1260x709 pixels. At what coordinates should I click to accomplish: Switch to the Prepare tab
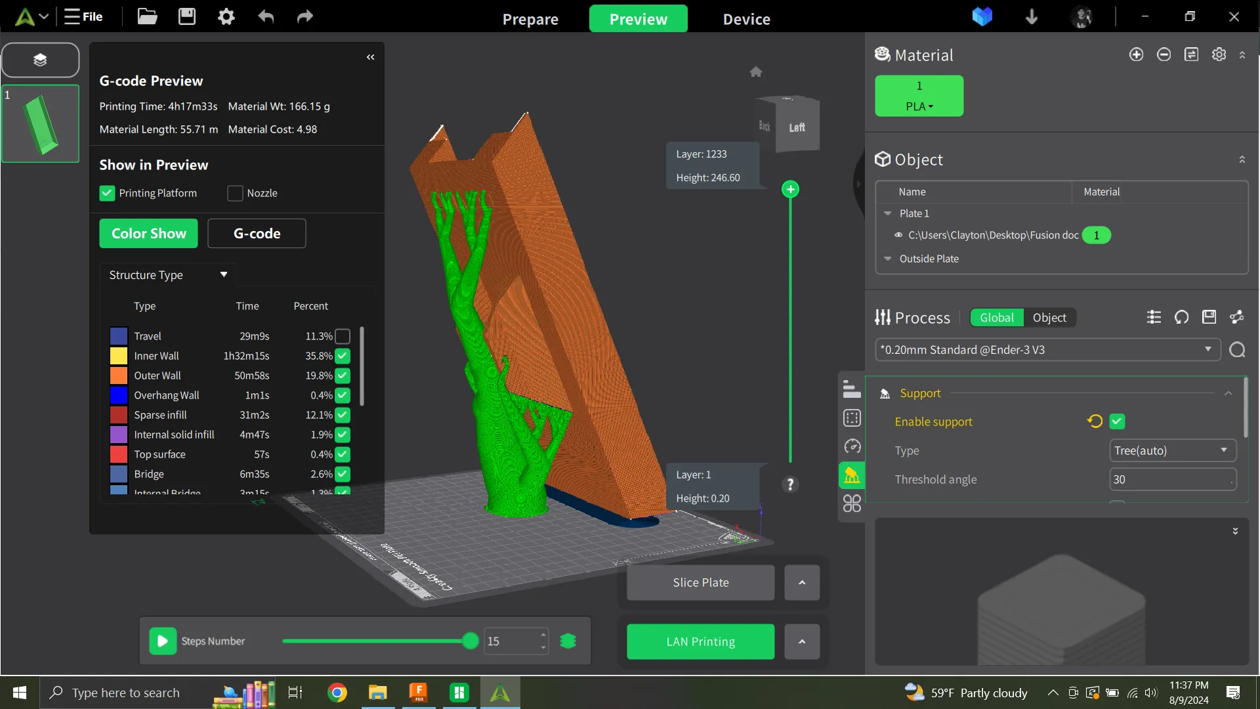coord(530,19)
